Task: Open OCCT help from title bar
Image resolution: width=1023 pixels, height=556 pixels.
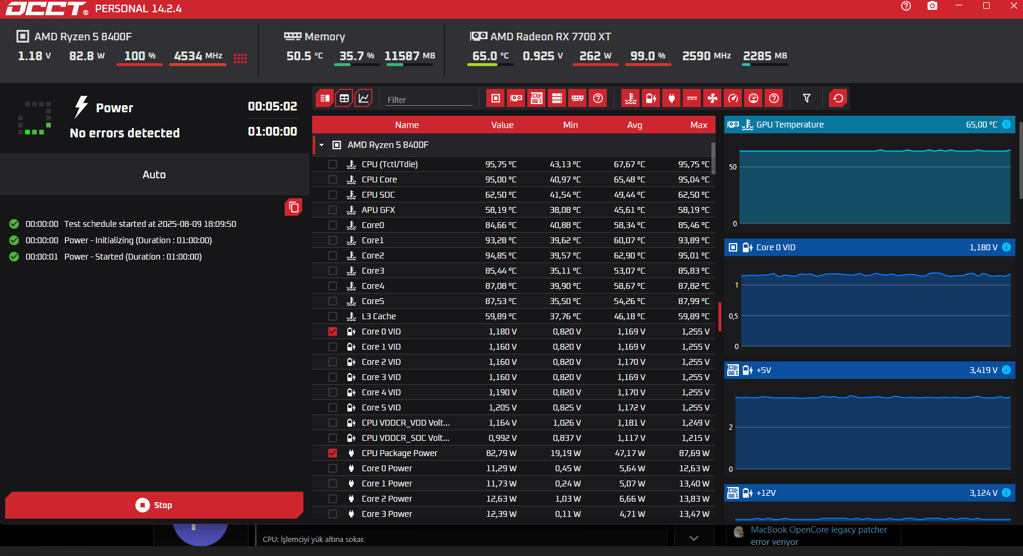Action: click(x=906, y=6)
